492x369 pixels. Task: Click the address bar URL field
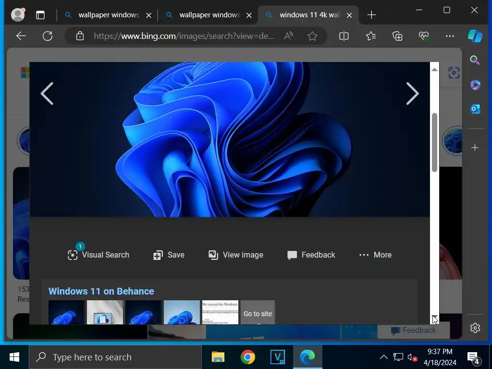tap(184, 36)
